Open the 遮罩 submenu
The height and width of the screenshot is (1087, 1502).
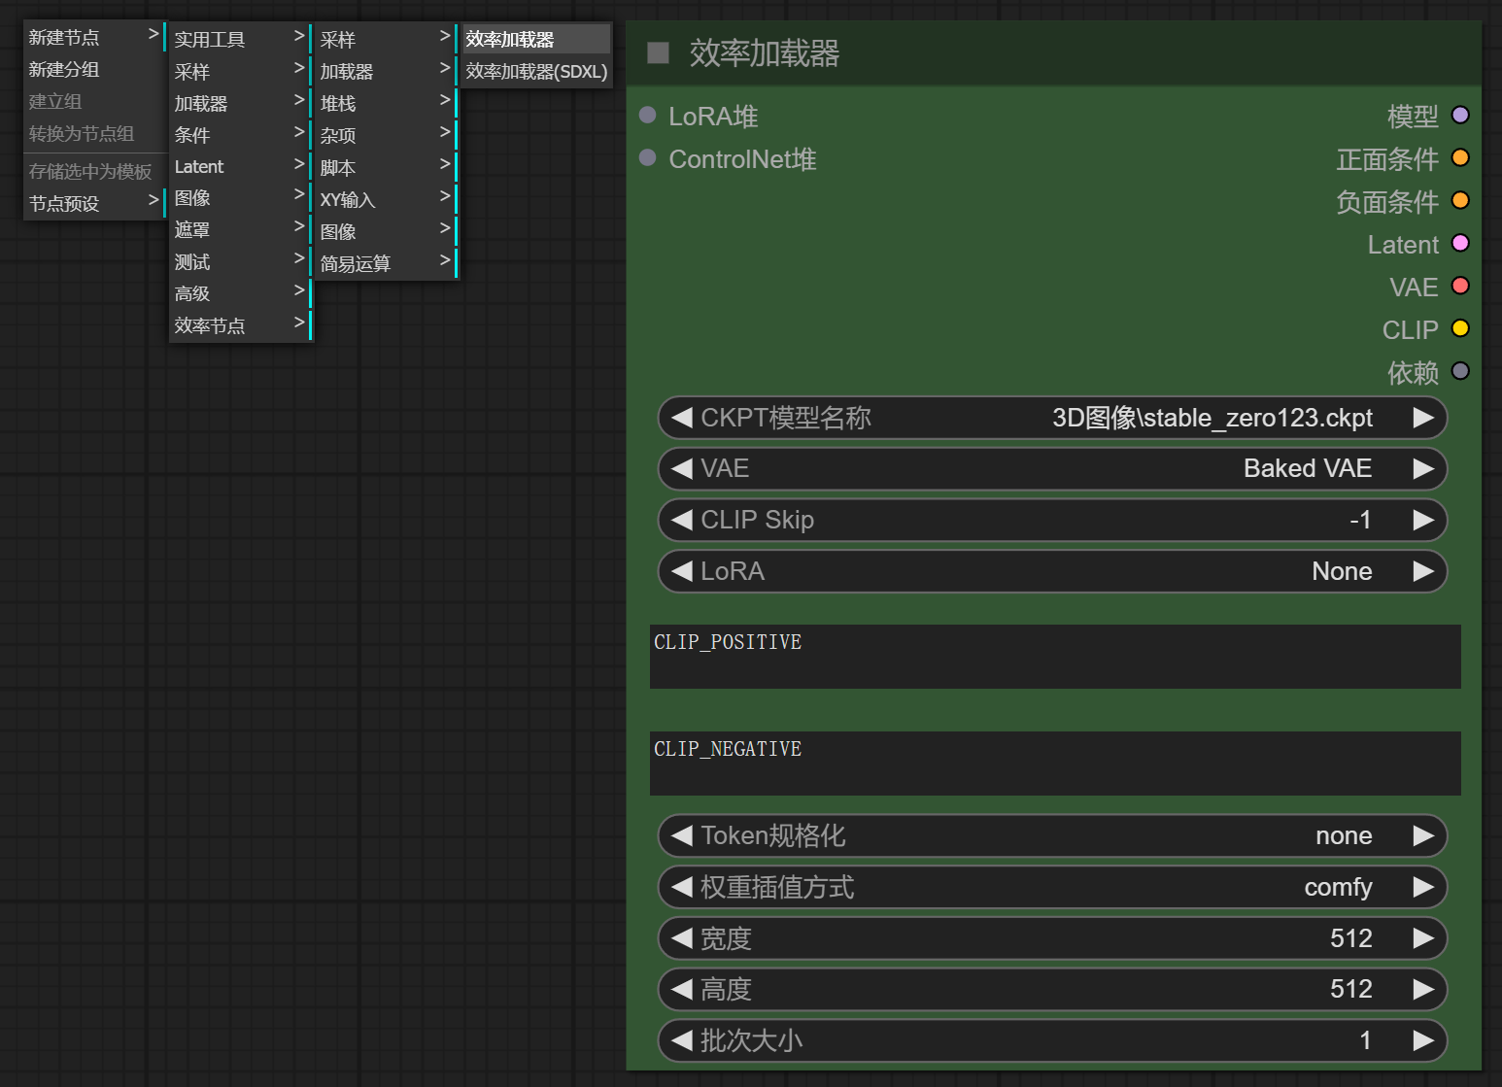[x=240, y=230]
